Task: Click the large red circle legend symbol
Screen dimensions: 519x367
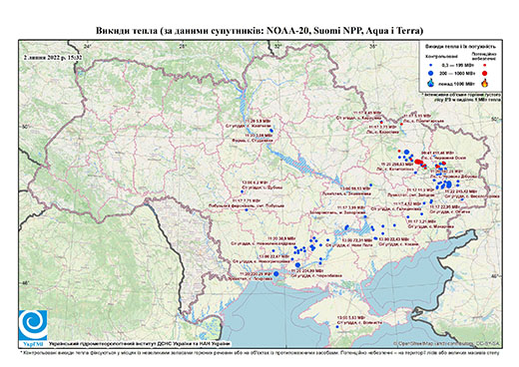Action: [x=484, y=73]
